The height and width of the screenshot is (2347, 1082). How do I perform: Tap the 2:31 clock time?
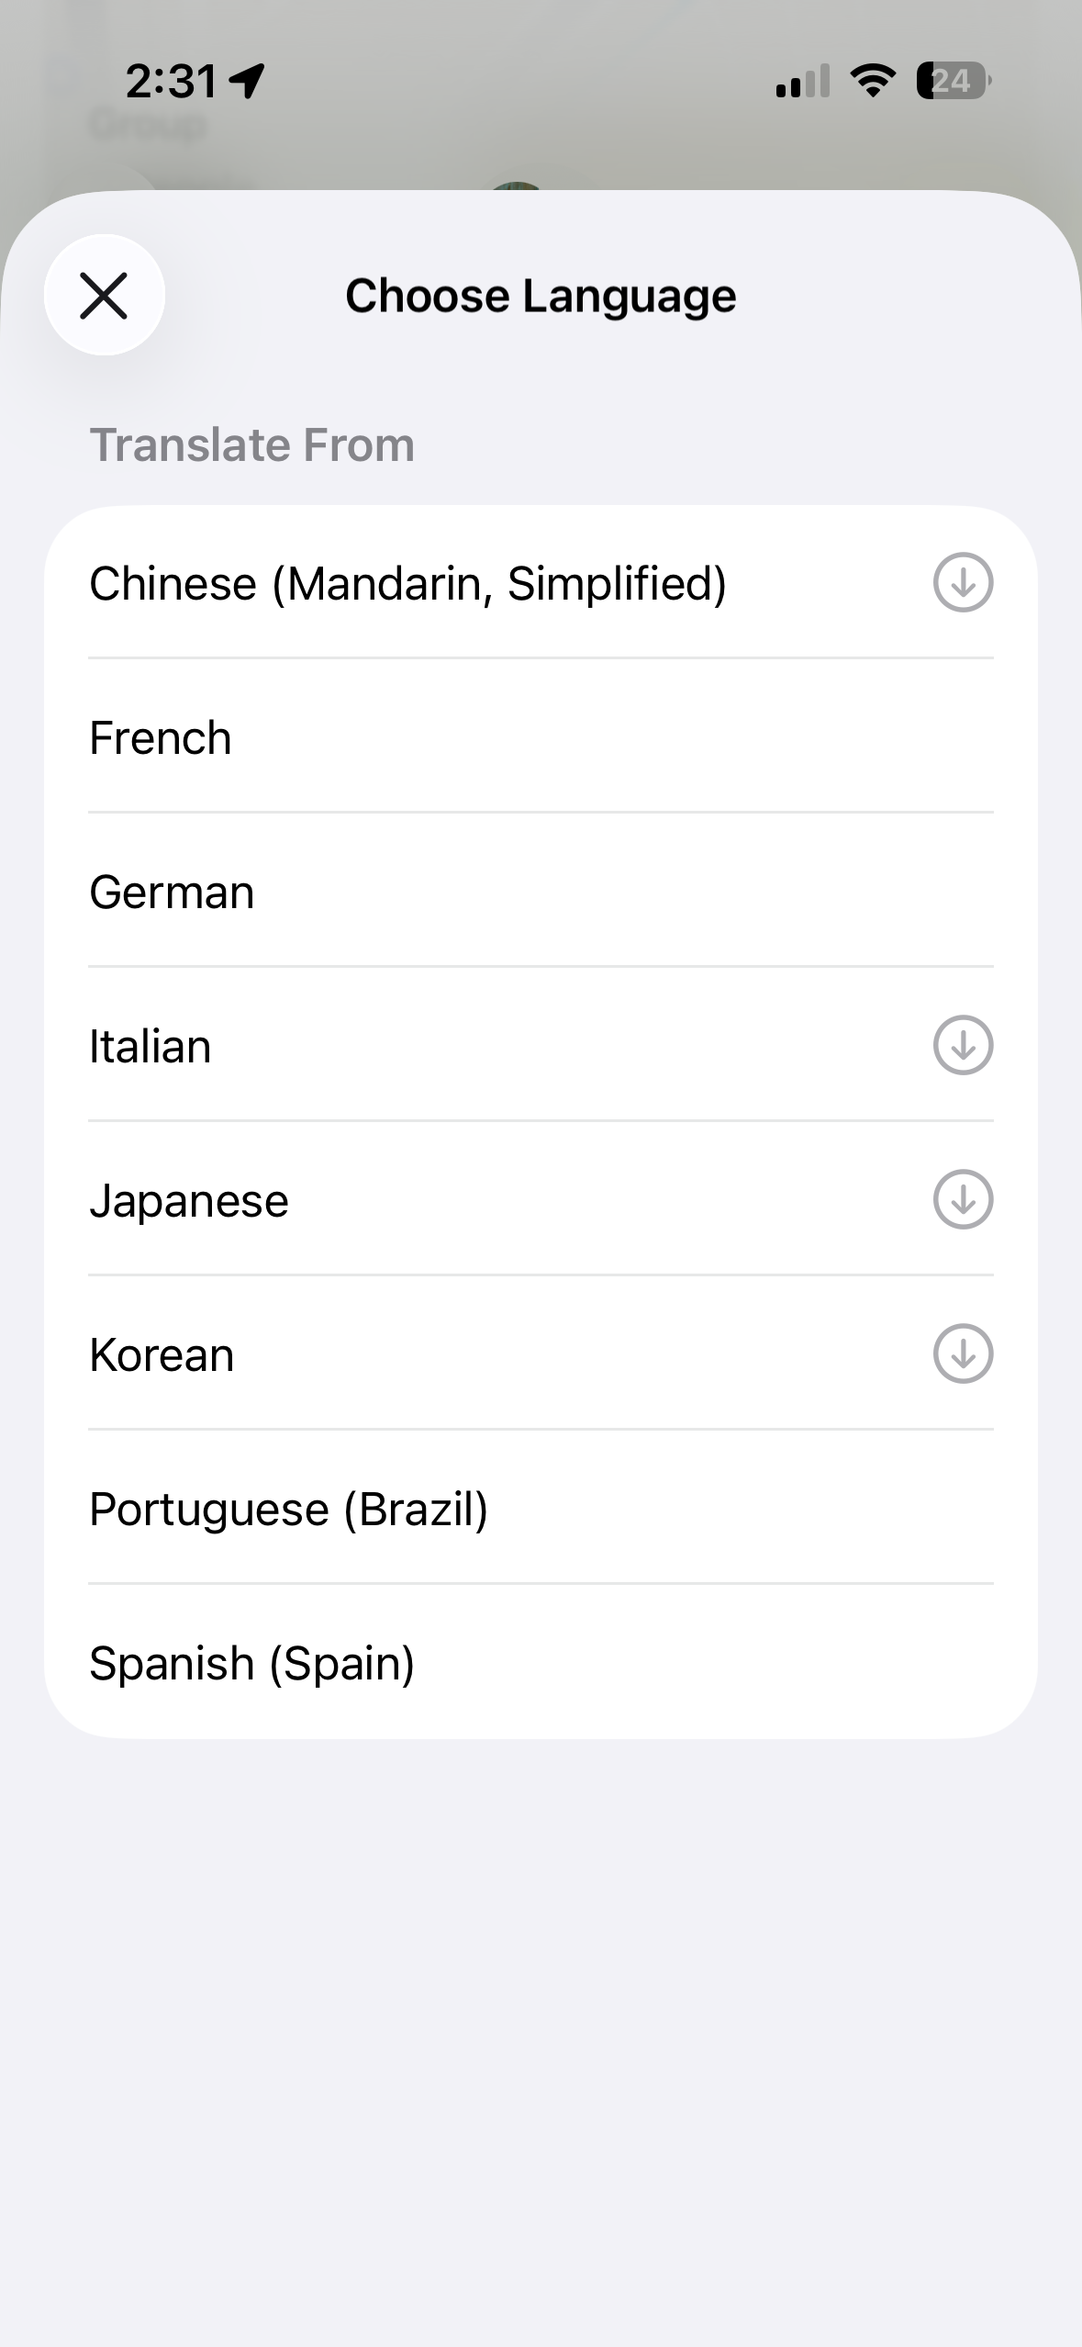(x=172, y=81)
